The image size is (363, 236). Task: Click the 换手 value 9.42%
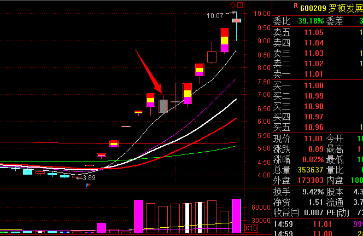click(313, 192)
